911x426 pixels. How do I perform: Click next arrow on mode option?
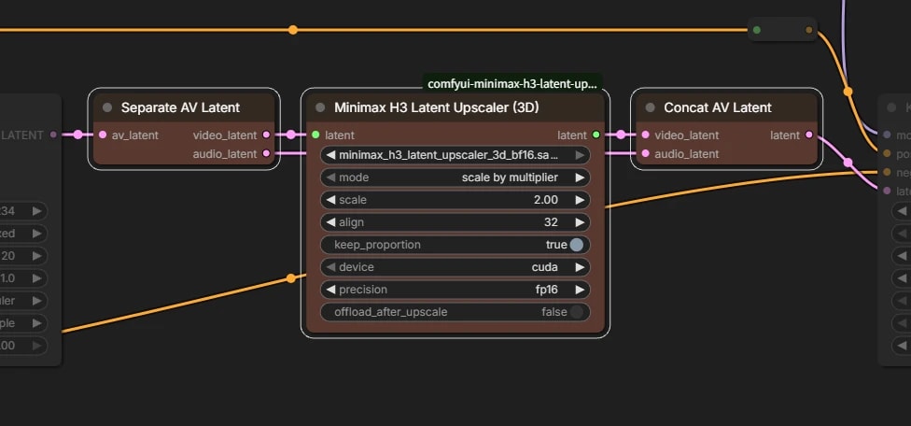580,177
